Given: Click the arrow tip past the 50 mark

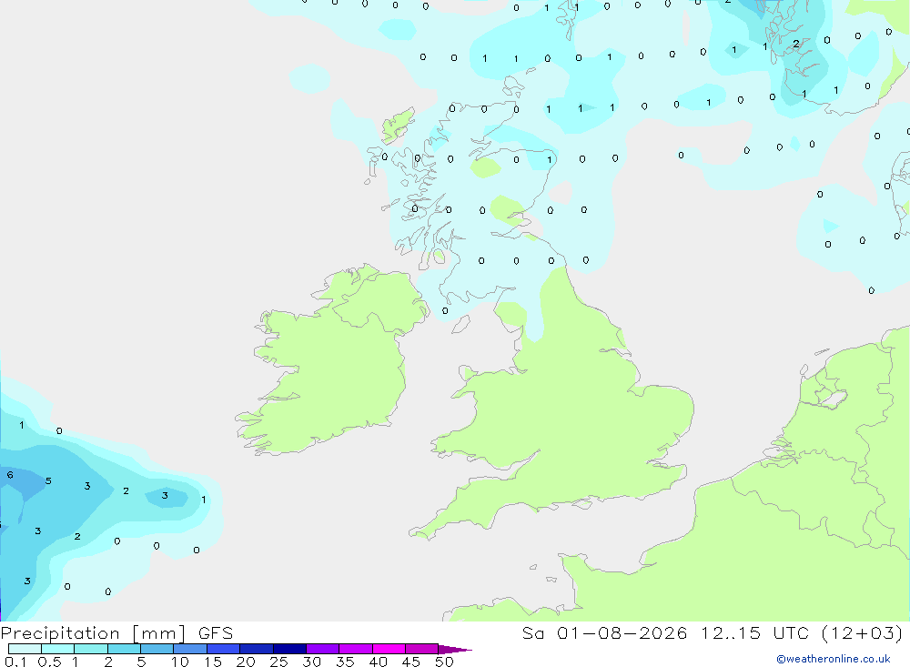Looking at the screenshot, I should (x=456, y=650).
